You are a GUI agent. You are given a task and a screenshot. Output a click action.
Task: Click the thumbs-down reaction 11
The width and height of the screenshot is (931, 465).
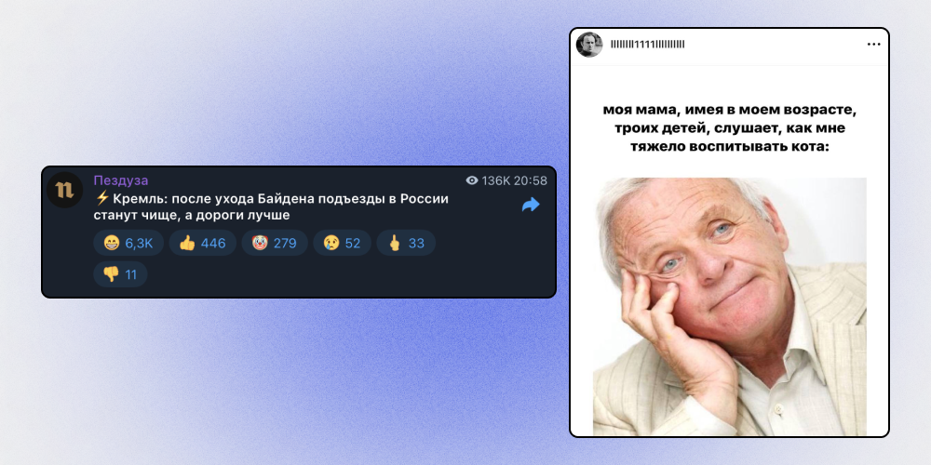120,274
